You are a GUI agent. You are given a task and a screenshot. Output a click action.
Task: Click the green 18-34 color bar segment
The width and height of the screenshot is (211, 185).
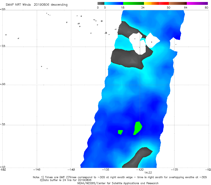pyautogui.click(x=133, y=3)
